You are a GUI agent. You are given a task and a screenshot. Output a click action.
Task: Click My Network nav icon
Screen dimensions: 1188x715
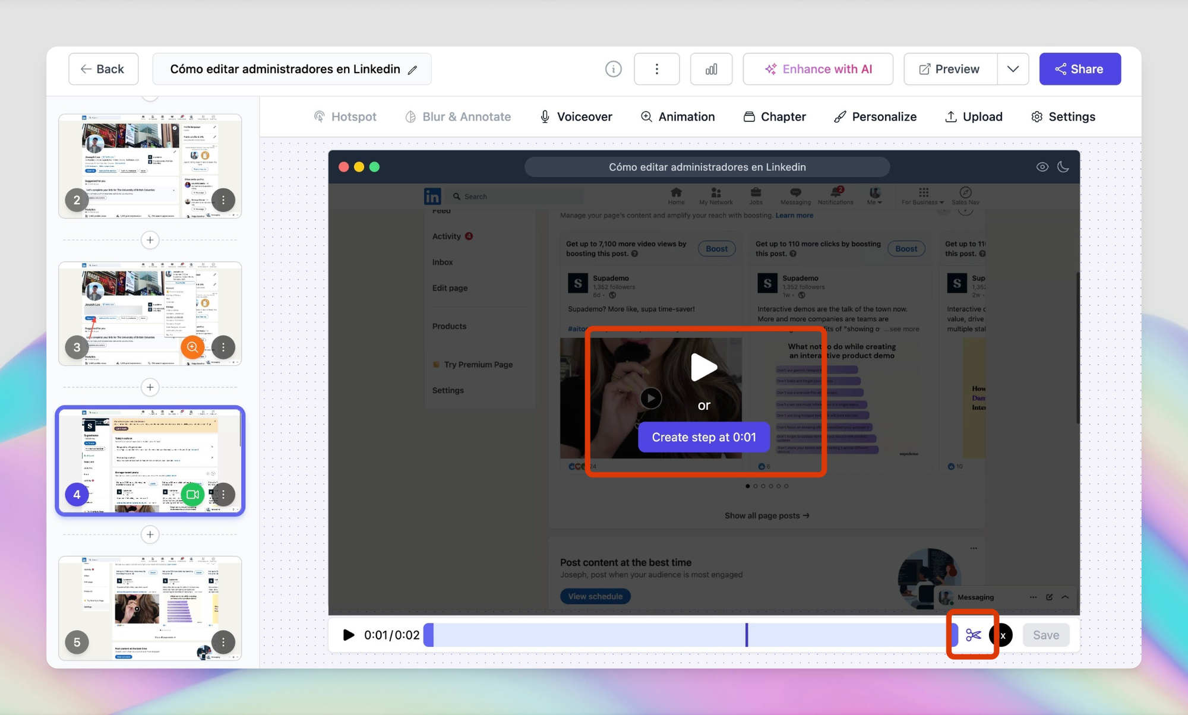716,196
